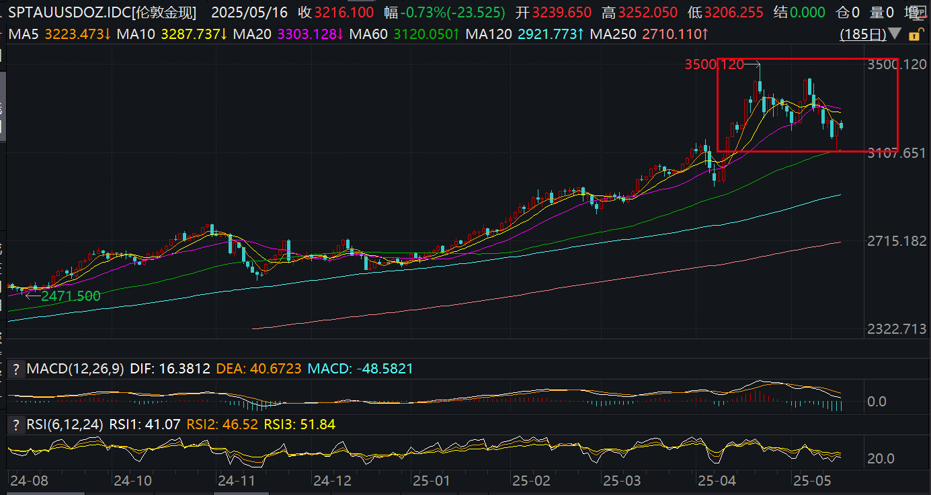Click the 20.0 RSI axis label

click(881, 458)
